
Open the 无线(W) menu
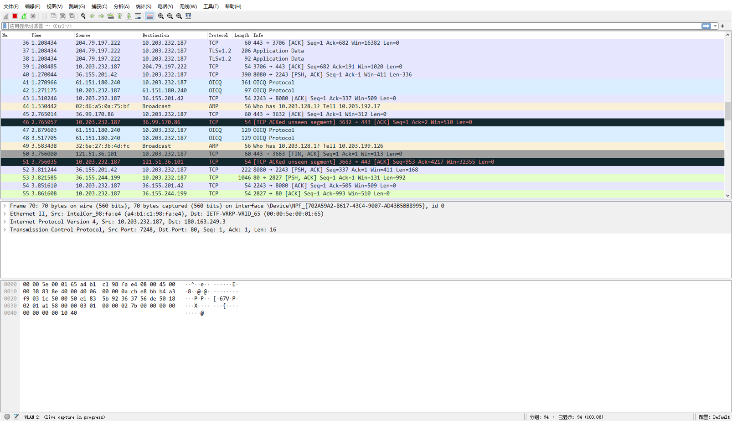pos(188,6)
